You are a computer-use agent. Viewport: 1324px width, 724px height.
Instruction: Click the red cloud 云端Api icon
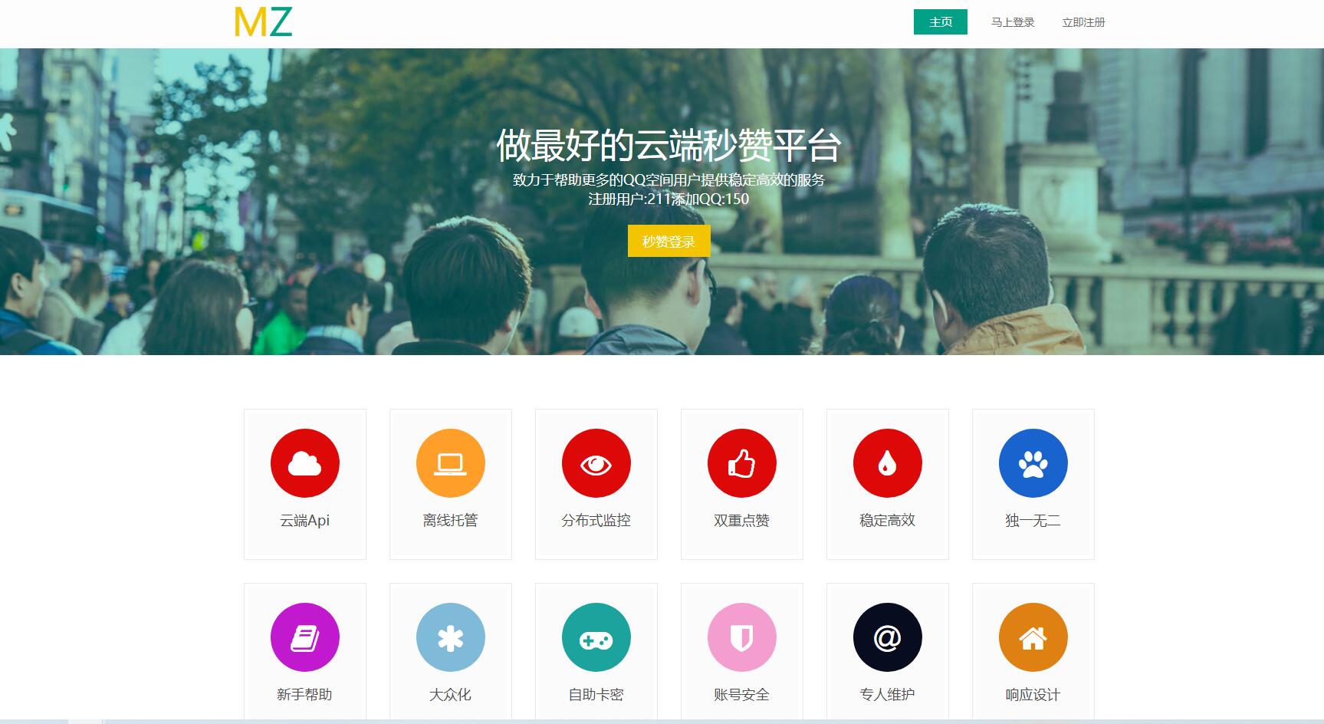304,463
